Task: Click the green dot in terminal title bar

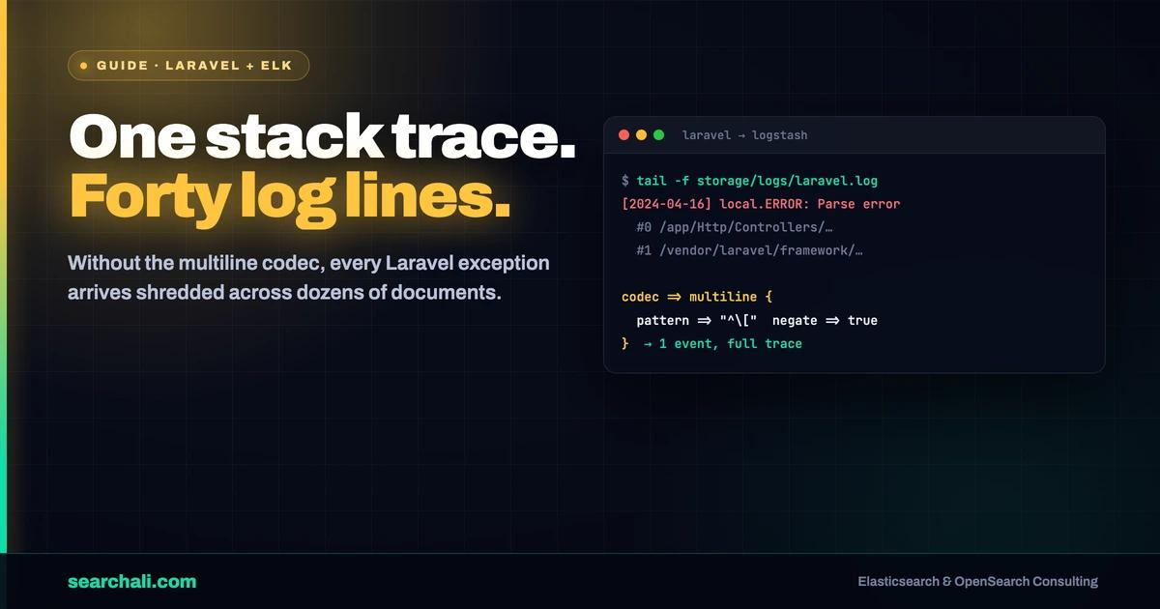Action: coord(659,135)
